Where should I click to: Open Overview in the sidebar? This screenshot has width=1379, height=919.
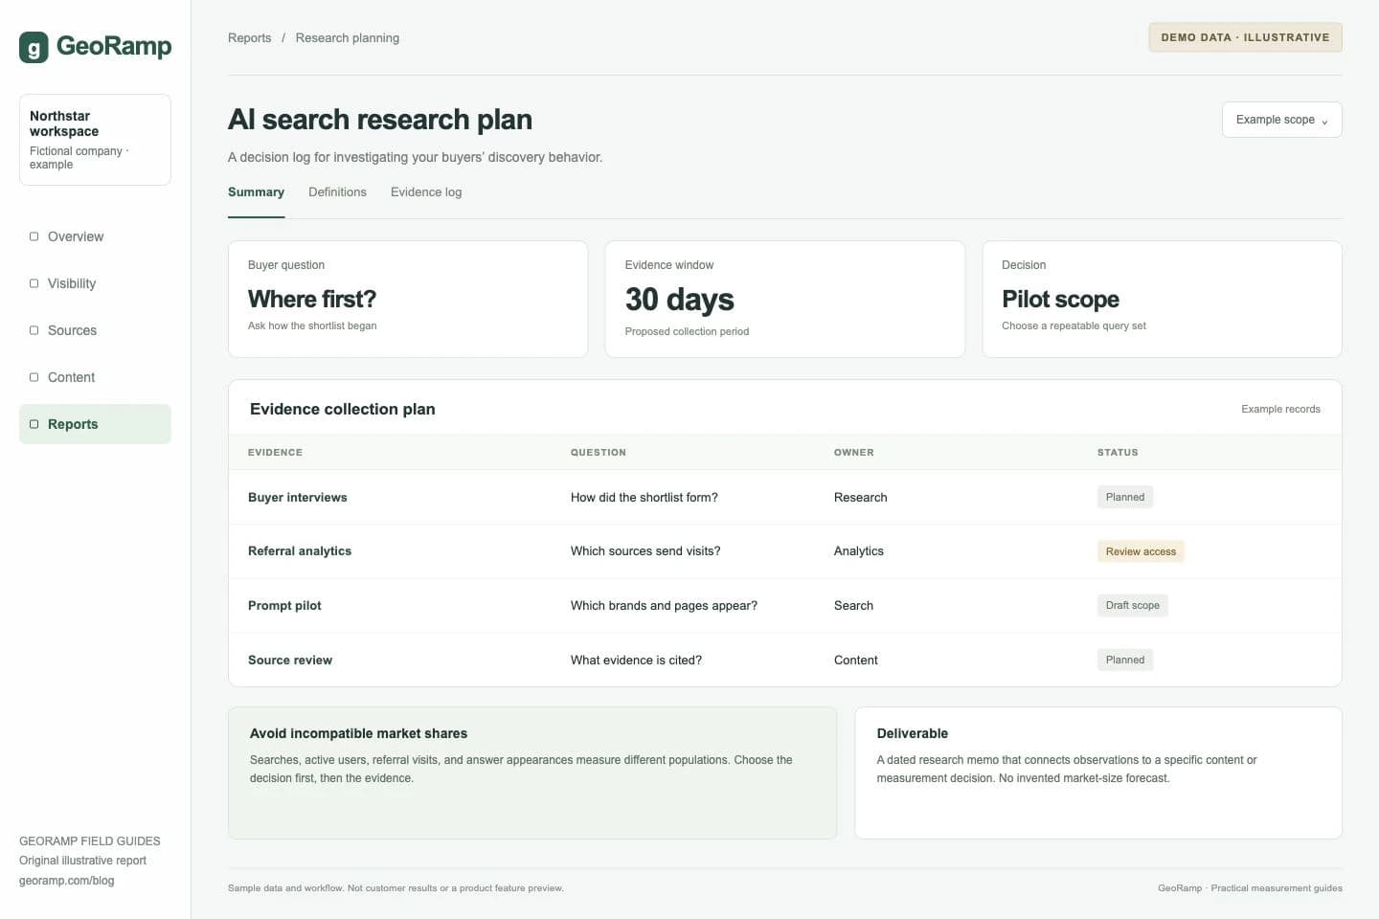tap(95, 236)
